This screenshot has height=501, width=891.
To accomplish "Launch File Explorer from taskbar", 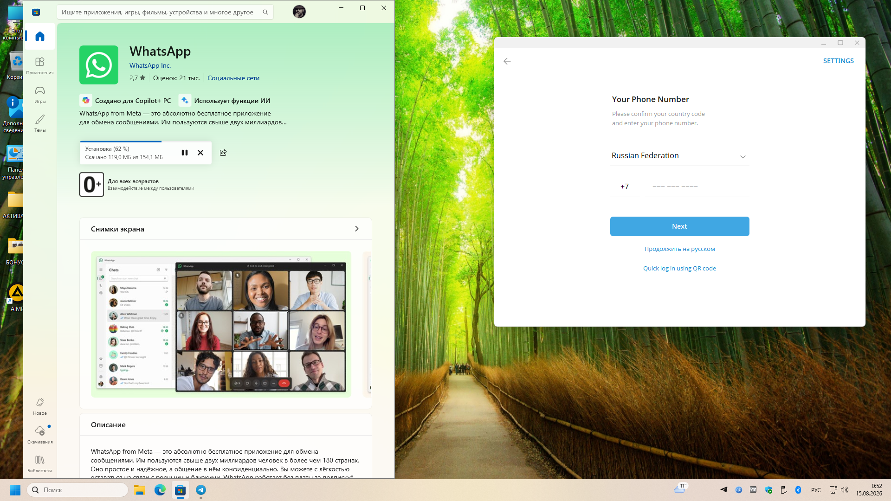I will [x=140, y=490].
